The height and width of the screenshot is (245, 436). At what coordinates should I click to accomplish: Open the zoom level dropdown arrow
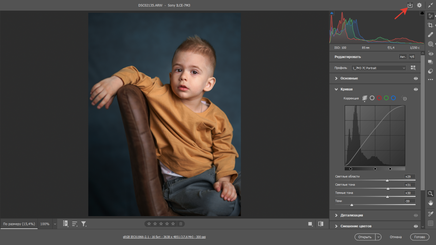click(55, 224)
